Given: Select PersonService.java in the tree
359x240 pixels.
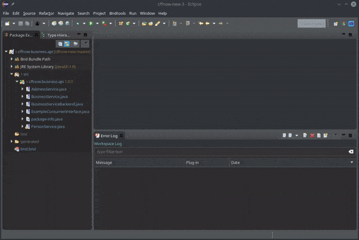Looking at the screenshot, I should click(x=48, y=127).
